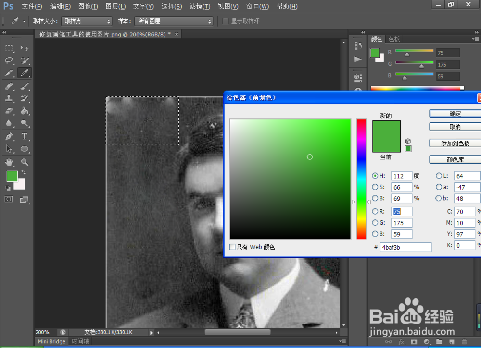Open the 文件(F) menu
This screenshot has width=481, height=348.
32,6
